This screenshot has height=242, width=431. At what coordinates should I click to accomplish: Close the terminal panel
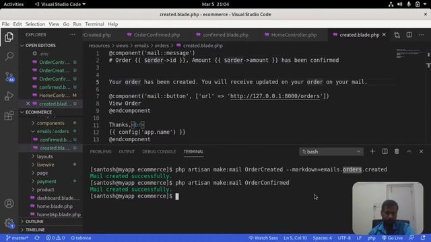pyautogui.click(x=421, y=151)
